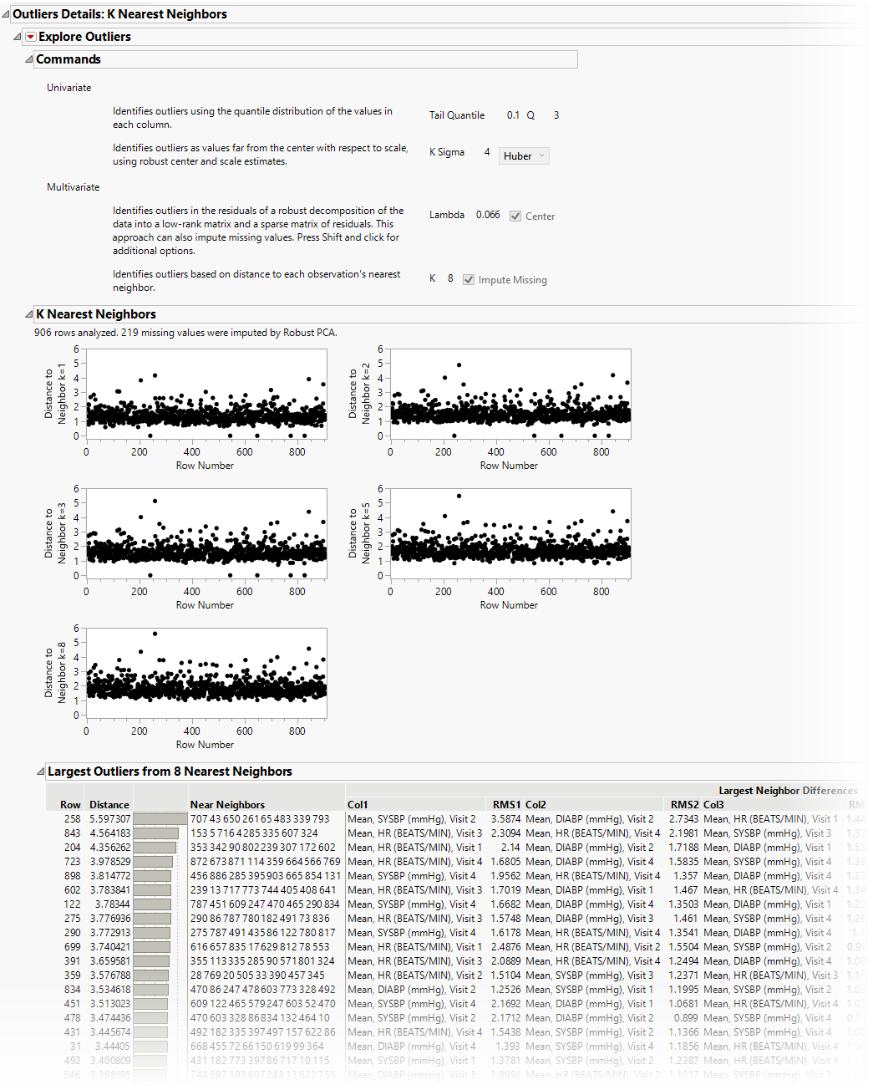Collapse the Outliers Details outline section
The height and width of the screenshot is (1090, 873).
click(6, 14)
